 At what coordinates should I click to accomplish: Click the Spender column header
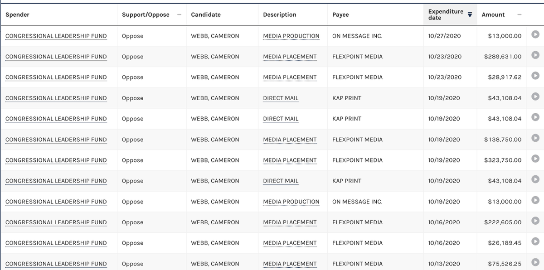[18, 14]
